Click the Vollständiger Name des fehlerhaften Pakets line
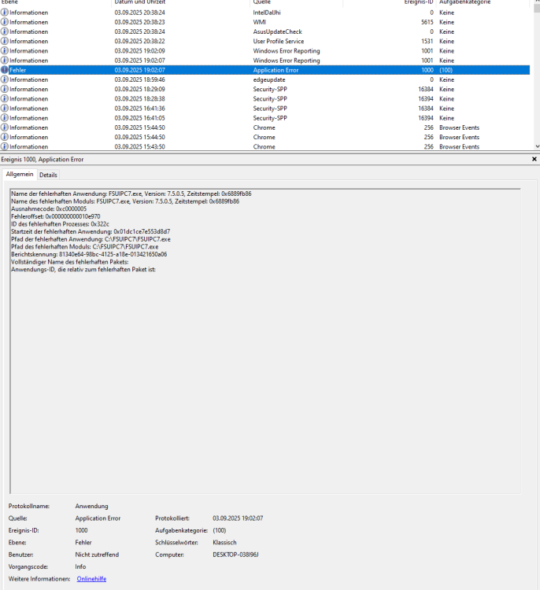 70,262
